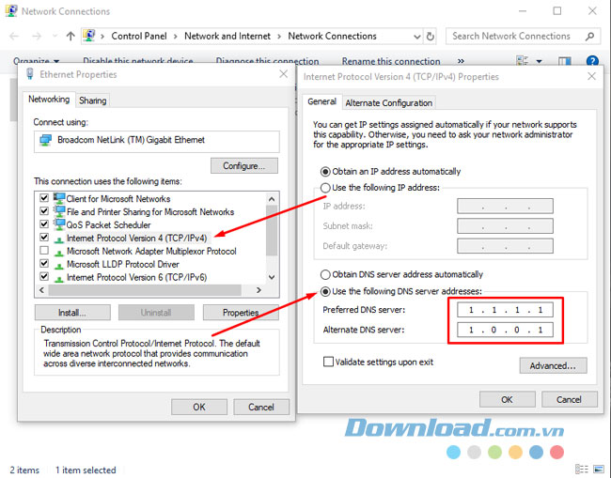Go up one folder level
Viewport: 611px width, 478px height.
(x=70, y=37)
